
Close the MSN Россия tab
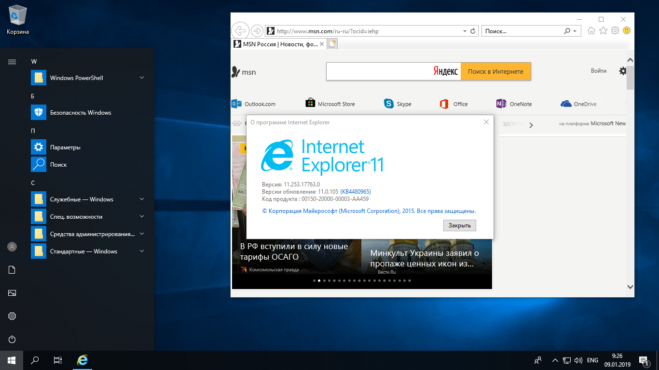(x=322, y=44)
